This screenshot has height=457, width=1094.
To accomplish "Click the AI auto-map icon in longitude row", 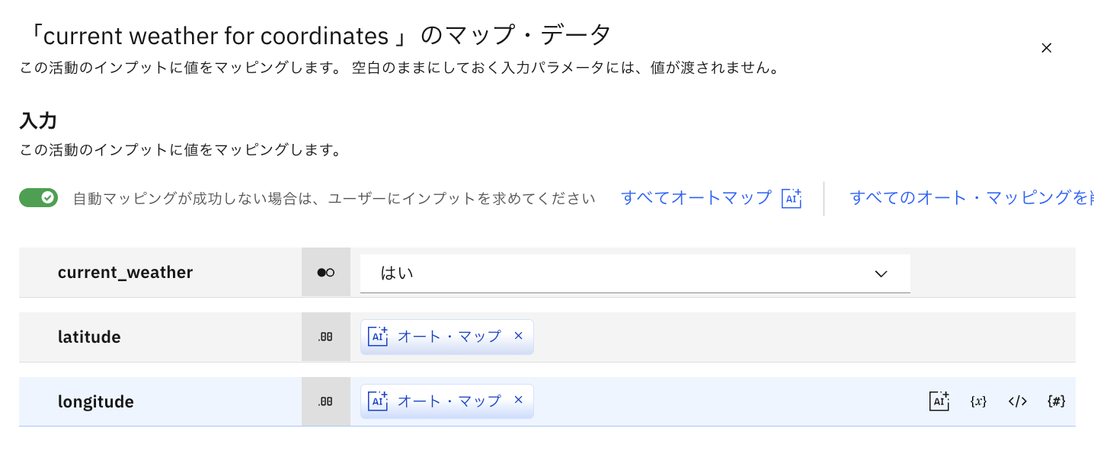I will click(939, 401).
